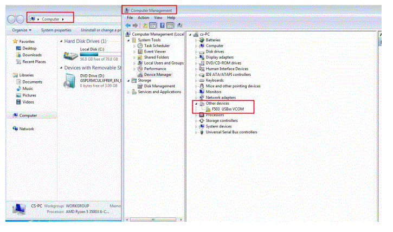
Task: Open the File menu
Action: (x=130, y=18)
